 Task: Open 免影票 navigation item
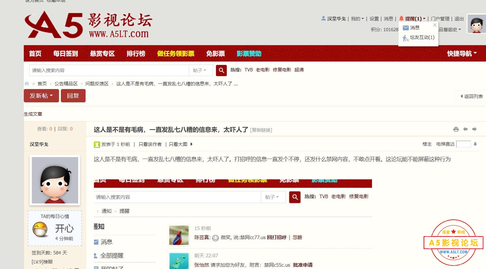coord(216,53)
